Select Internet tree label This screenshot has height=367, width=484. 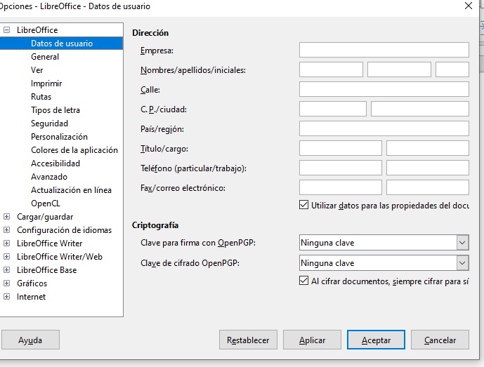coord(31,296)
